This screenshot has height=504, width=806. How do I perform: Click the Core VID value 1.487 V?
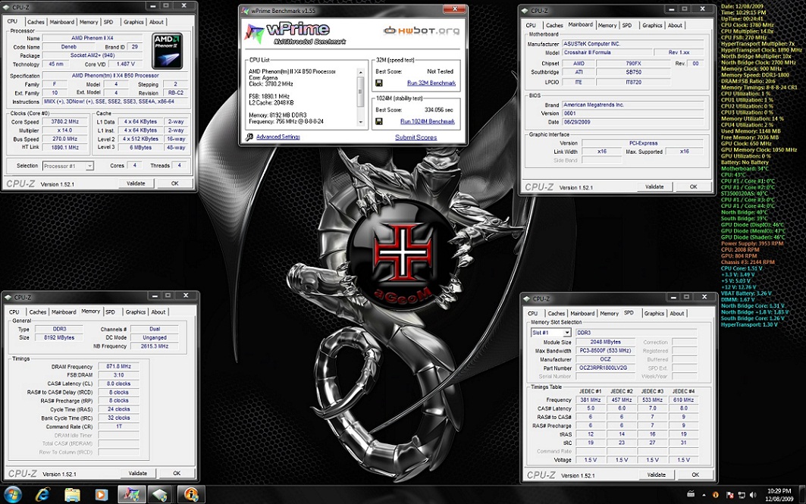[125, 64]
